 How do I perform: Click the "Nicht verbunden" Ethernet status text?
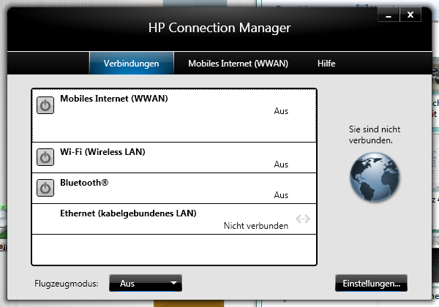pos(255,227)
